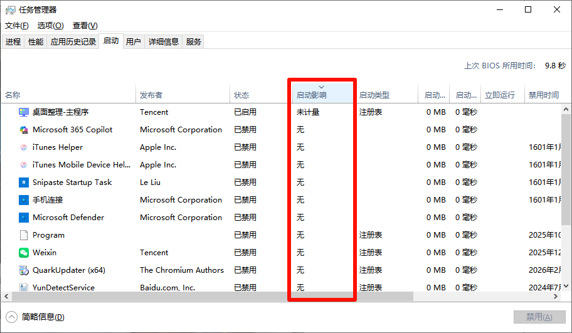Switch to the 详细信息 tab

pyautogui.click(x=164, y=42)
